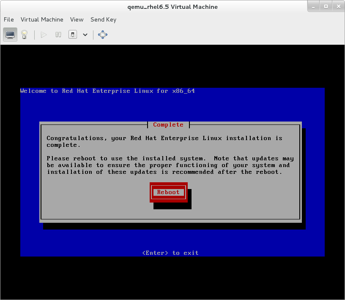Open the Send Key menu
This screenshot has height=300, width=345.
[x=104, y=19]
